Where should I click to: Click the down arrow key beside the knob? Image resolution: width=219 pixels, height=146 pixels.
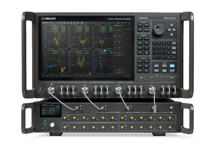tap(172, 35)
